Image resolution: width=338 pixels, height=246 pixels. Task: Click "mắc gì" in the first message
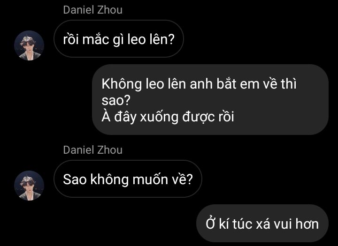coord(103,40)
